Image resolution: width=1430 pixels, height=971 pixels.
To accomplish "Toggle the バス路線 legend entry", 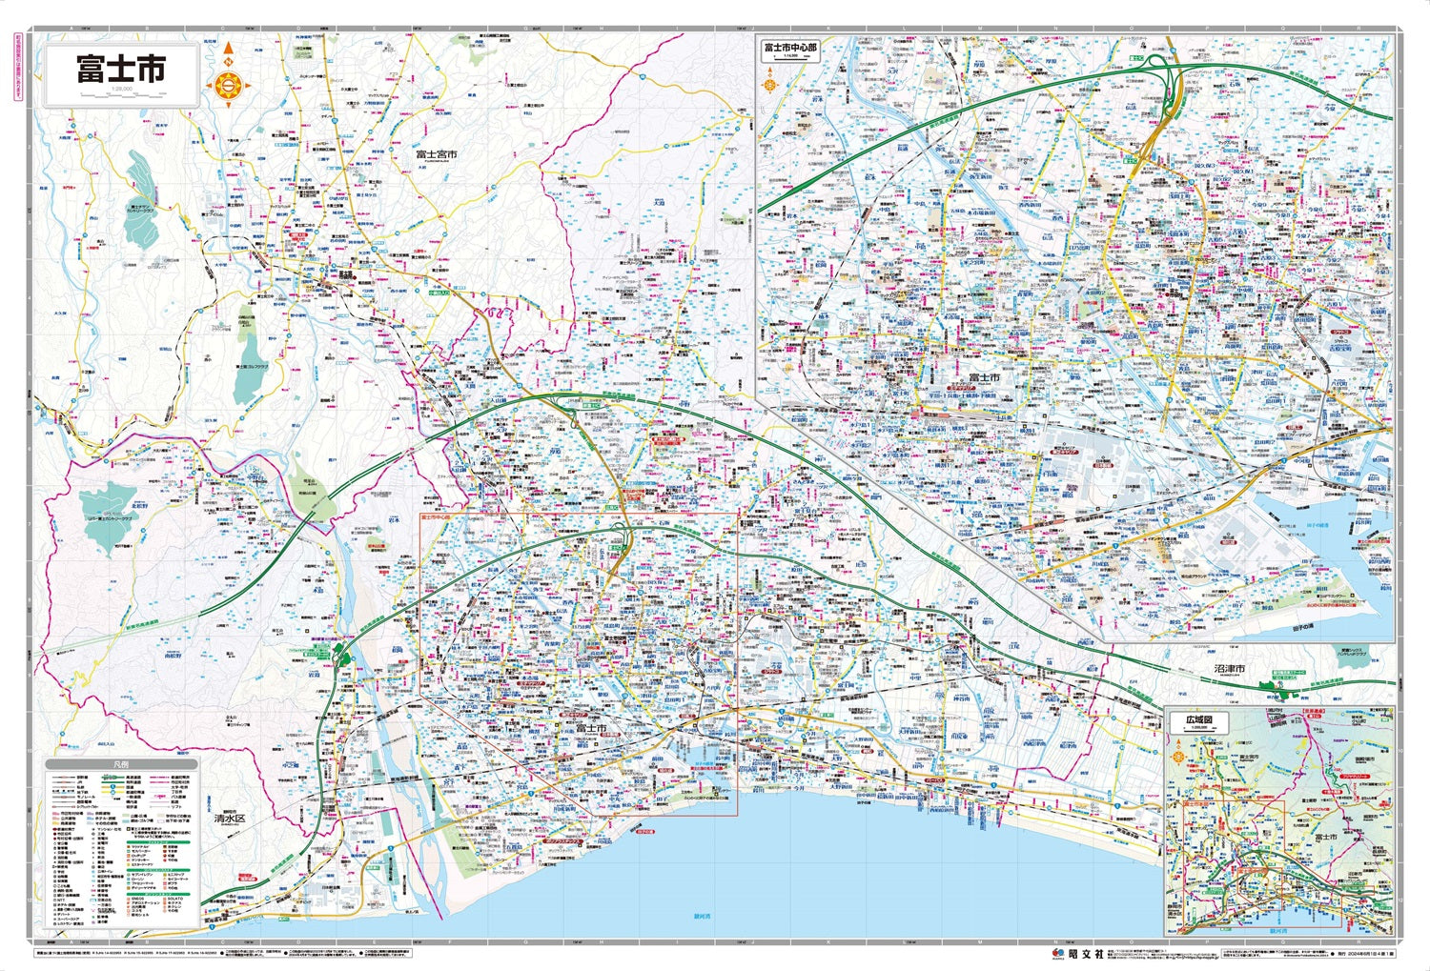I will [x=160, y=797].
